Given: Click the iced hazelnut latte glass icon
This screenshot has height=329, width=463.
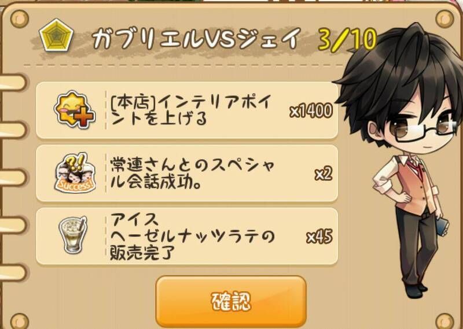Looking at the screenshot, I should point(73,234).
